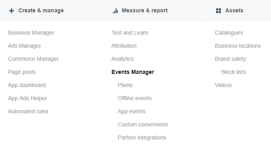Open Business Manager
This screenshot has width=271, height=153.
point(31,33)
